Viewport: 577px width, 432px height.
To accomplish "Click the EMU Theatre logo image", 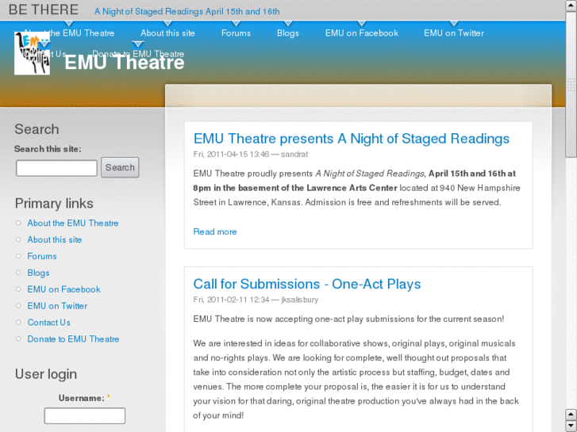I will tap(32, 53).
